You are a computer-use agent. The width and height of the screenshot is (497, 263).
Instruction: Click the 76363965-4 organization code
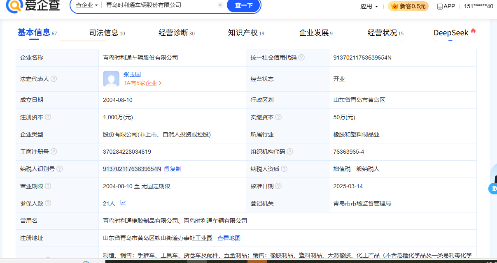(349, 152)
